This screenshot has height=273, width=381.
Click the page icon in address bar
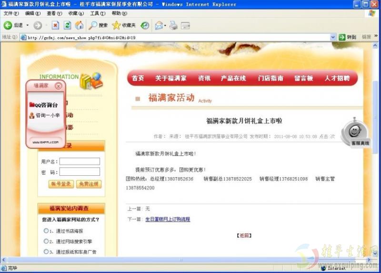coord(23,38)
